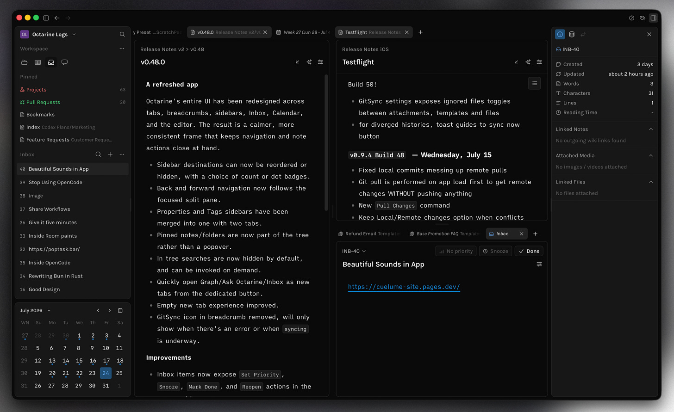Open the cuelume-site.pages.dev link

(x=404, y=287)
